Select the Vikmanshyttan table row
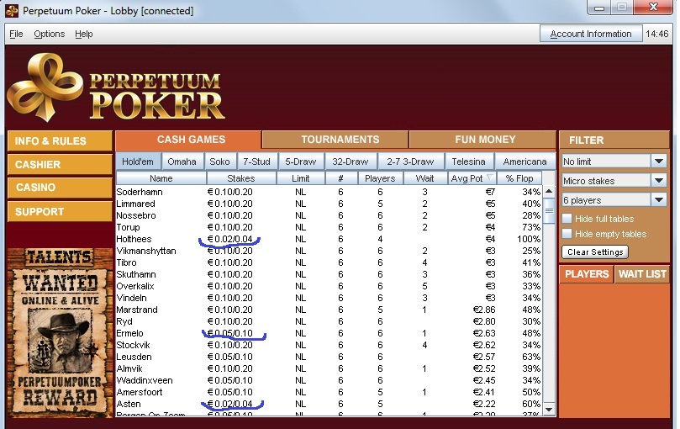The height and width of the screenshot is (429, 680). (329, 251)
